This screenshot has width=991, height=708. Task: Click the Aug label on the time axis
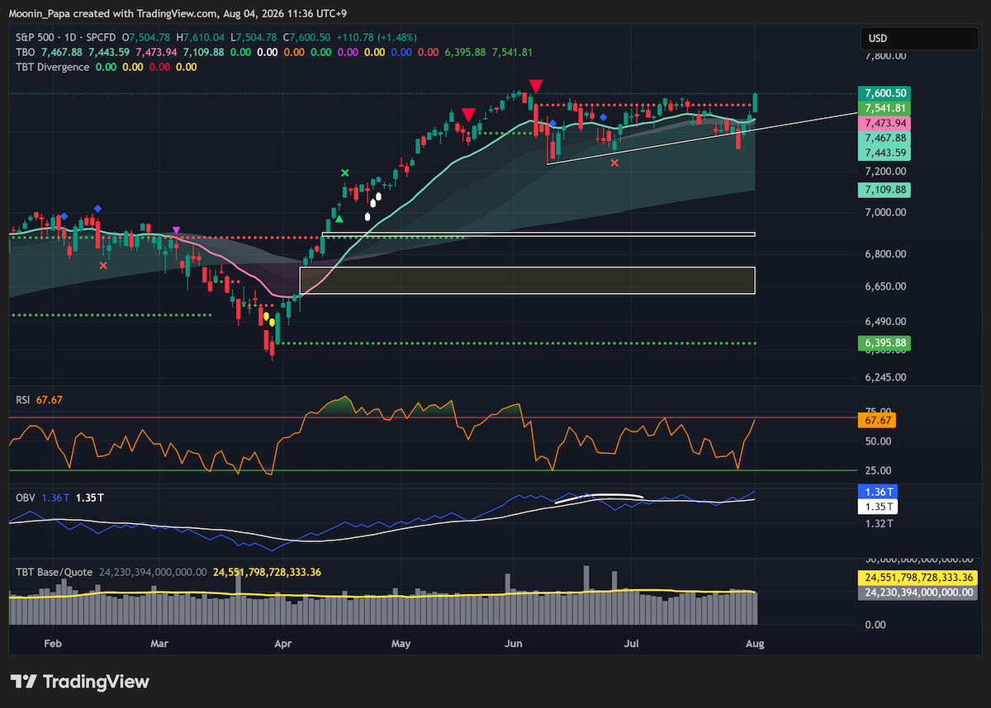[756, 644]
